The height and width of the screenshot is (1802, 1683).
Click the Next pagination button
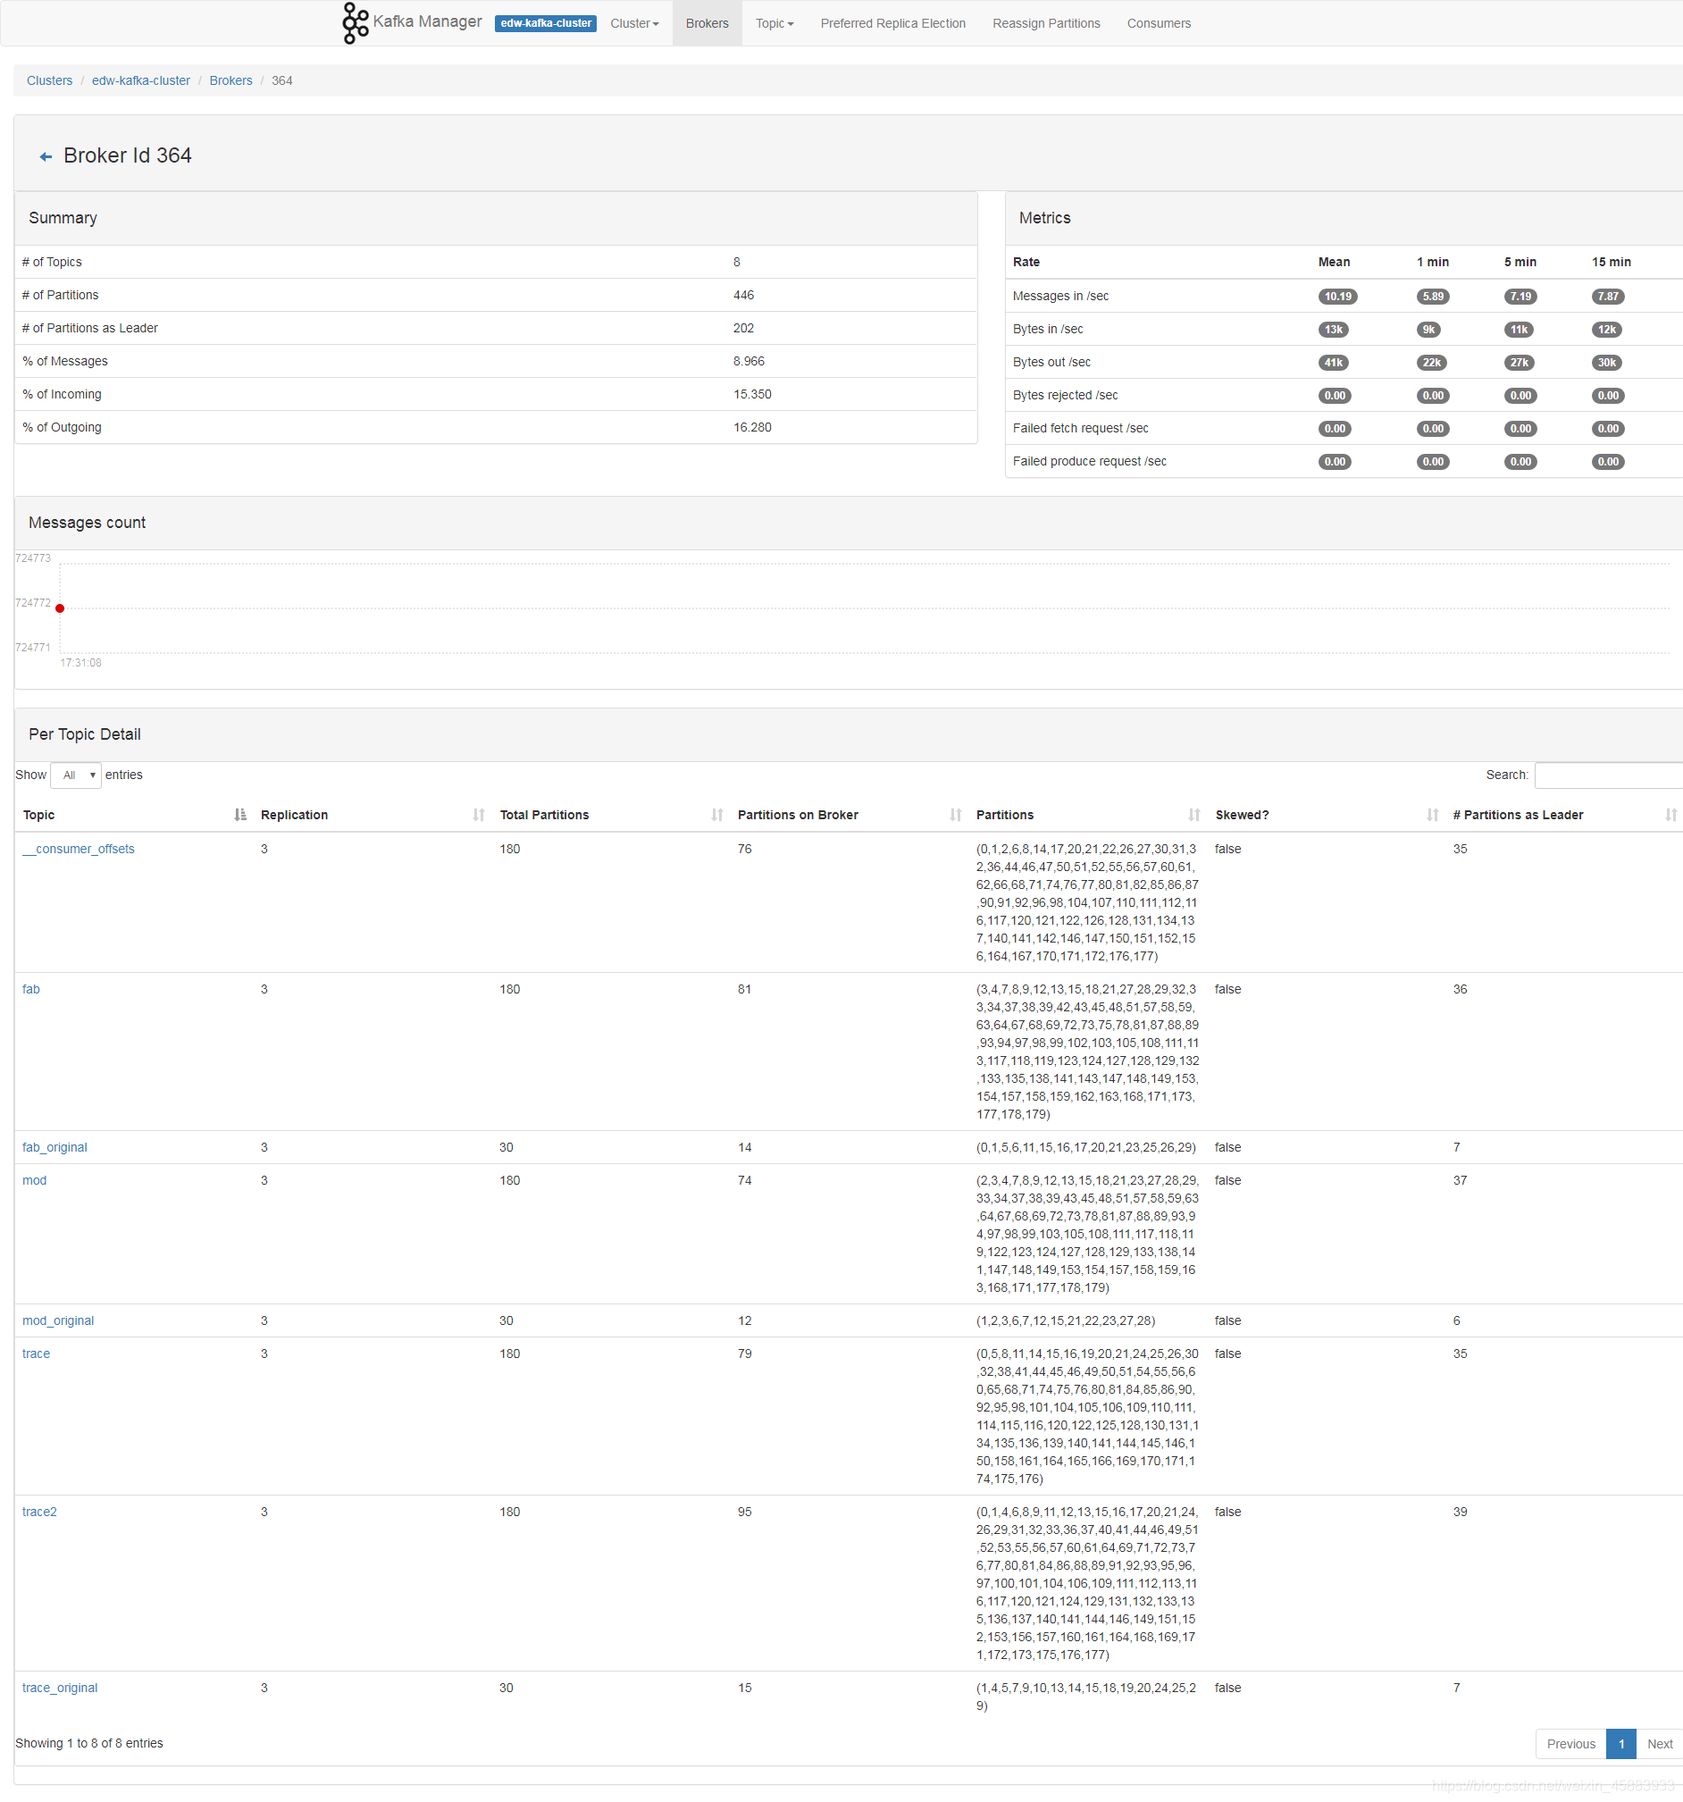tap(1659, 1744)
